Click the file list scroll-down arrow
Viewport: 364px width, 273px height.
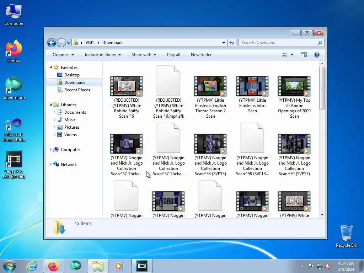tap(322, 215)
